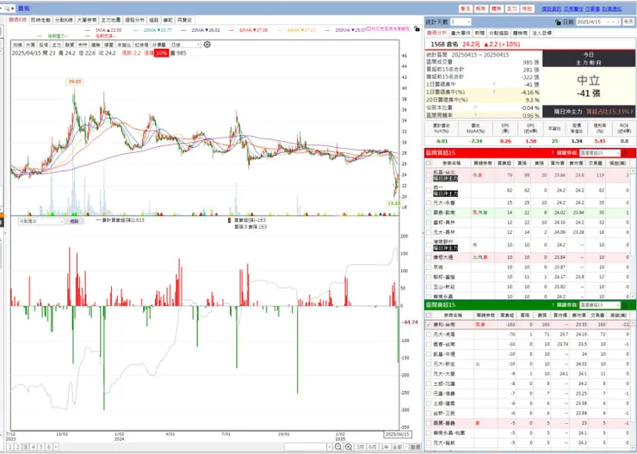Image resolution: width=637 pixels, height=454 pixels.
Task: Open list menu icon in green 區間賣超15 header
Action: coord(625,305)
